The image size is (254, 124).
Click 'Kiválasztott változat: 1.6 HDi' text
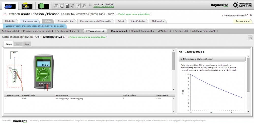click(x=237, y=15)
